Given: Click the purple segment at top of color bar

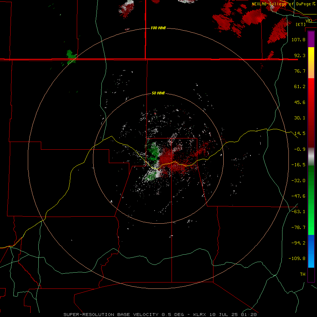Looking at the screenshot, I should (x=311, y=39).
